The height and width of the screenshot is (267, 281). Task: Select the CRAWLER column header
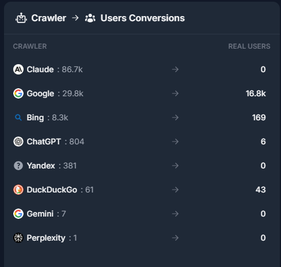(30, 46)
